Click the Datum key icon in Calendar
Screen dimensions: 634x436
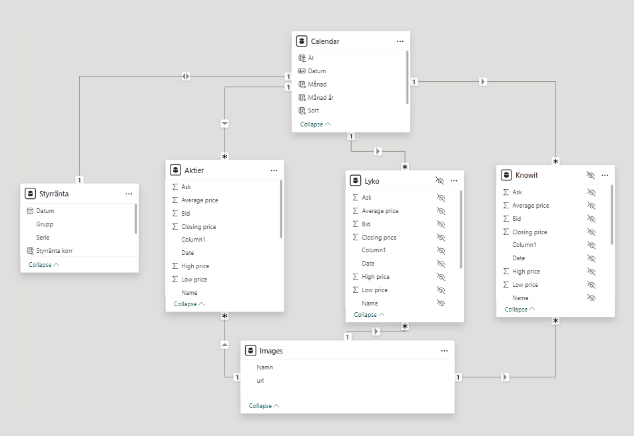(302, 71)
